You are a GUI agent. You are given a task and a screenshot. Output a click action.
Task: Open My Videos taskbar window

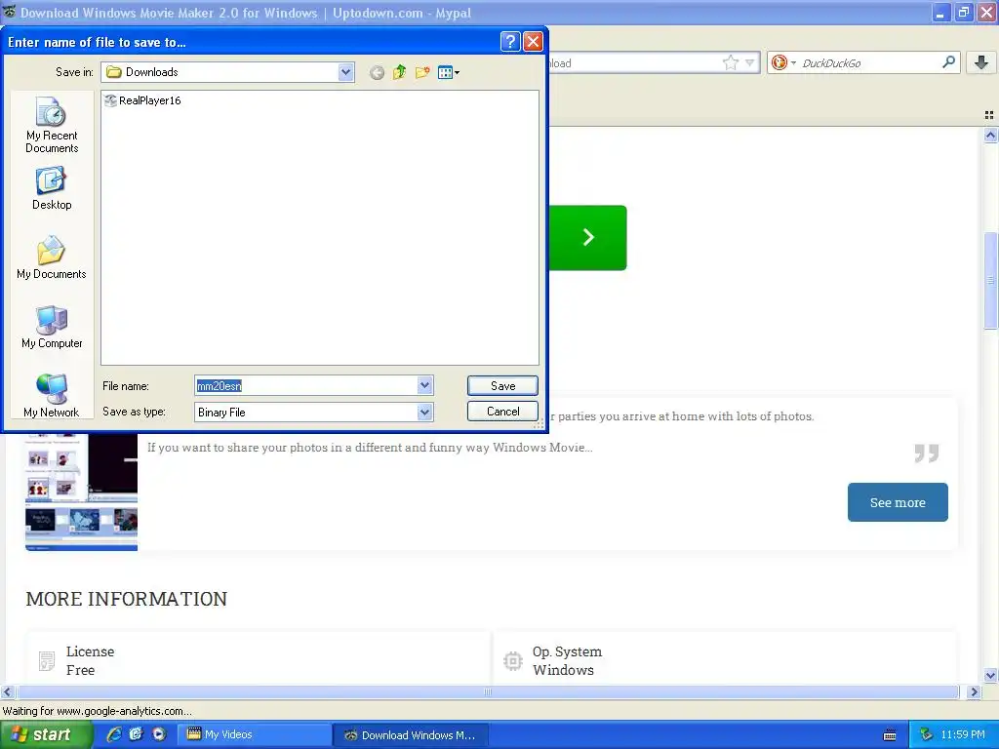pos(253,734)
